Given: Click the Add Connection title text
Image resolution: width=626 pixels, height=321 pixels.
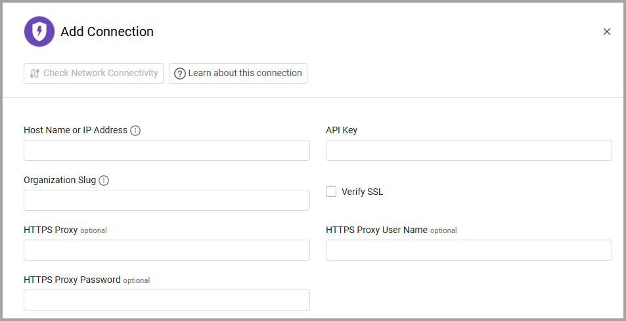Looking at the screenshot, I should coord(107,32).
